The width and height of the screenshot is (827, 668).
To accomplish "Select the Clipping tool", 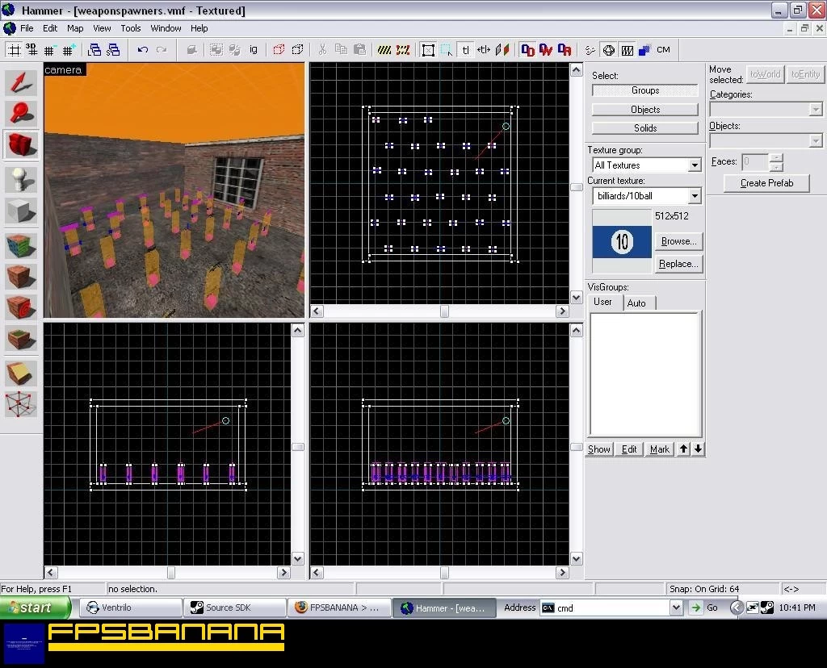I will point(21,373).
